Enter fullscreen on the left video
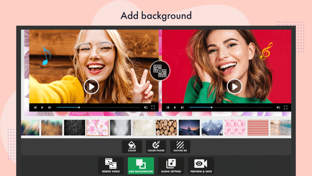 pos(153,108)
